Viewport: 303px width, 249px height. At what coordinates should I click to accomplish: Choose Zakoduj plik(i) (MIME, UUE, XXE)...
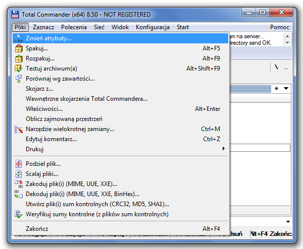pyautogui.click(x=120, y=184)
